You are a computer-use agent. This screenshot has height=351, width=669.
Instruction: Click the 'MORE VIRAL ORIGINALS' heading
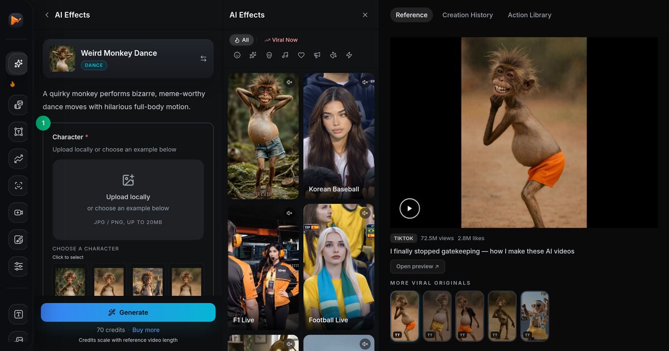pos(430,283)
